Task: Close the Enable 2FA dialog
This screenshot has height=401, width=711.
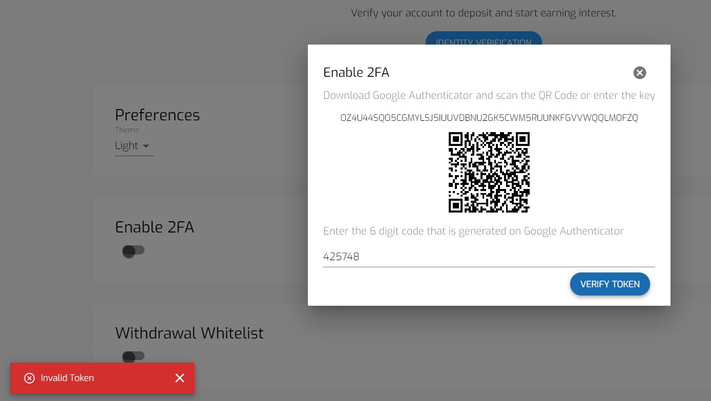Action: click(x=639, y=73)
